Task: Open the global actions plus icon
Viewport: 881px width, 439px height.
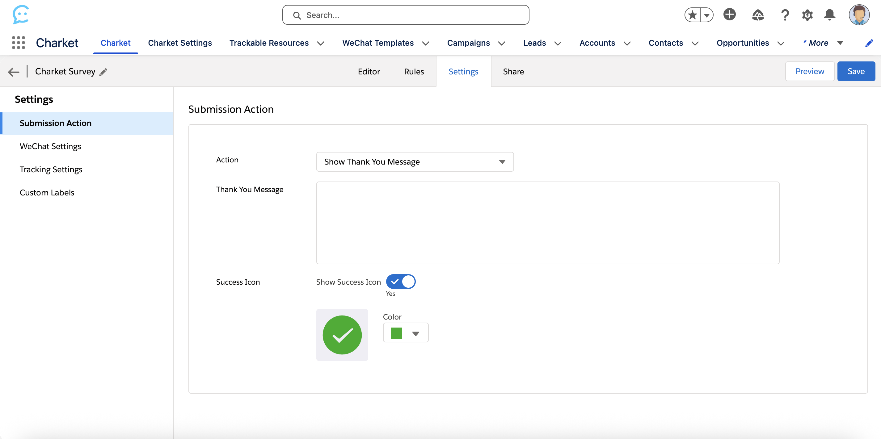Action: pyautogui.click(x=729, y=15)
